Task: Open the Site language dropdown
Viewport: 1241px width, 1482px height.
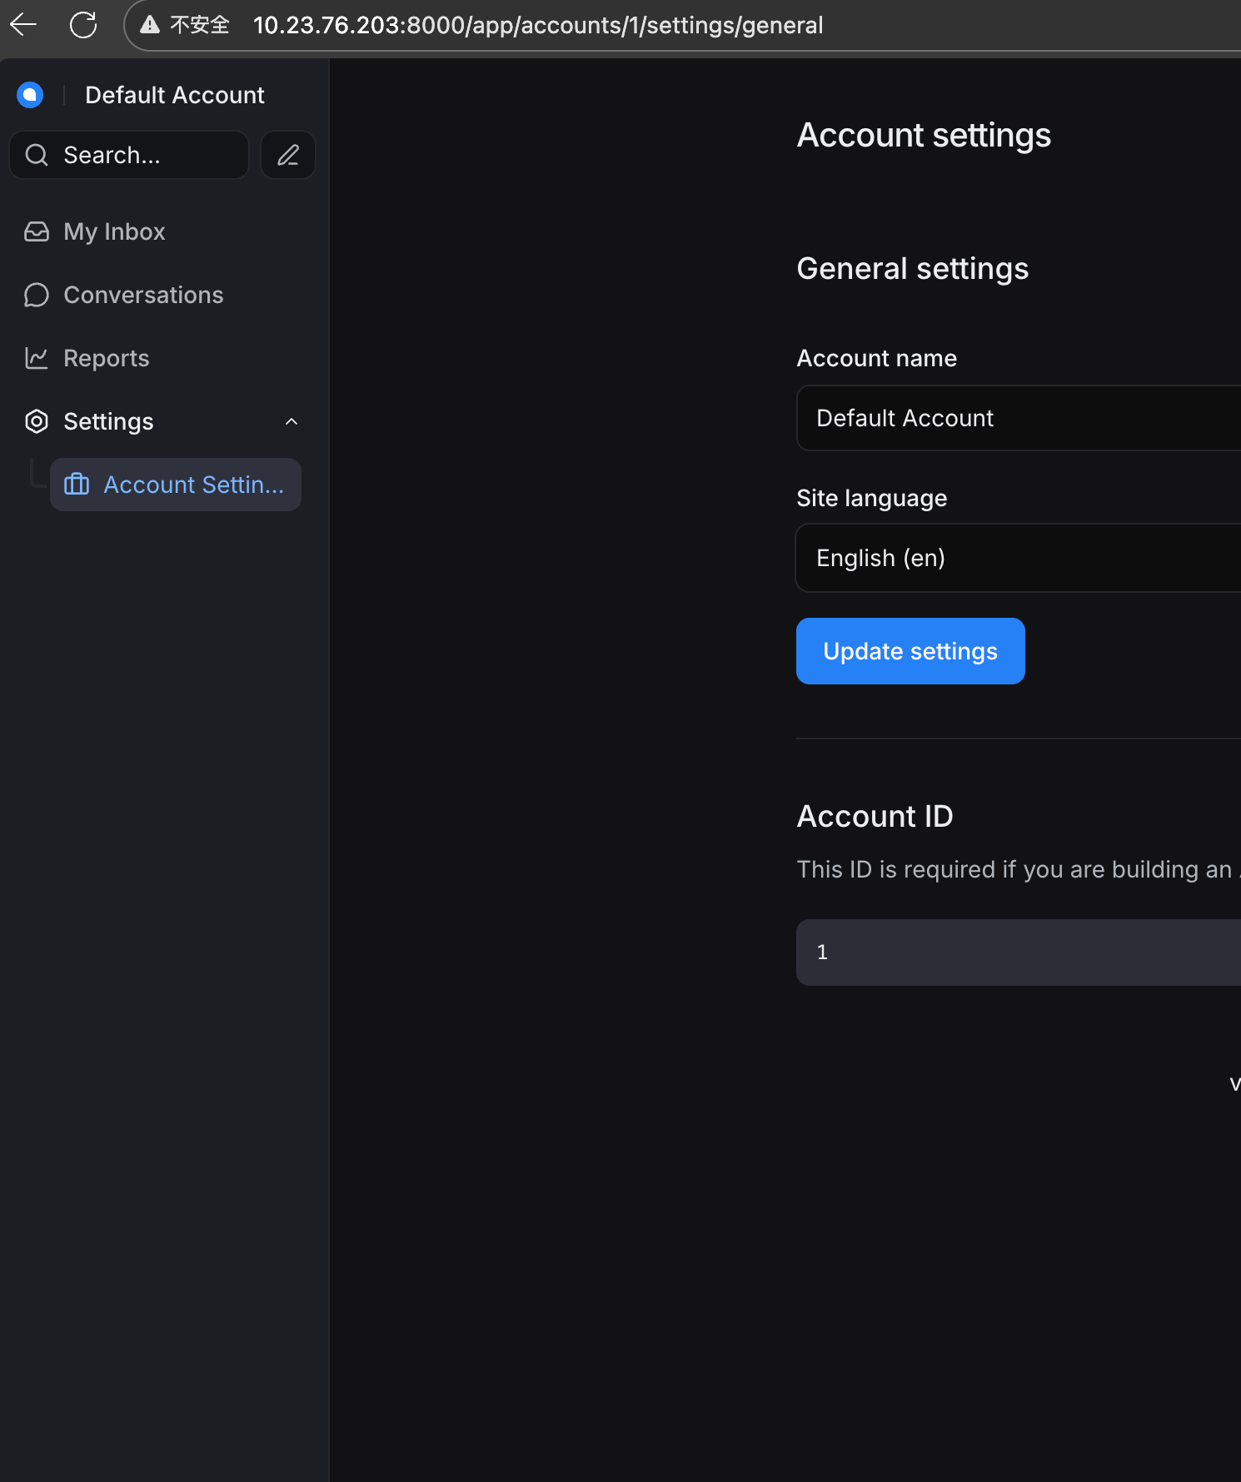Action: point(1018,558)
